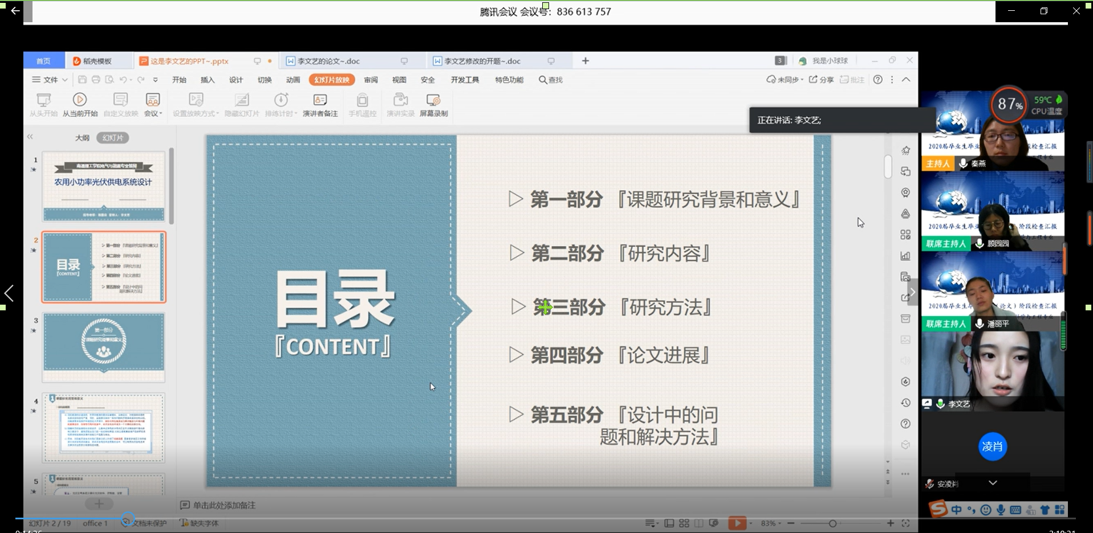The height and width of the screenshot is (533, 1093).
Task: Click the 分享 share icon
Action: 814,80
